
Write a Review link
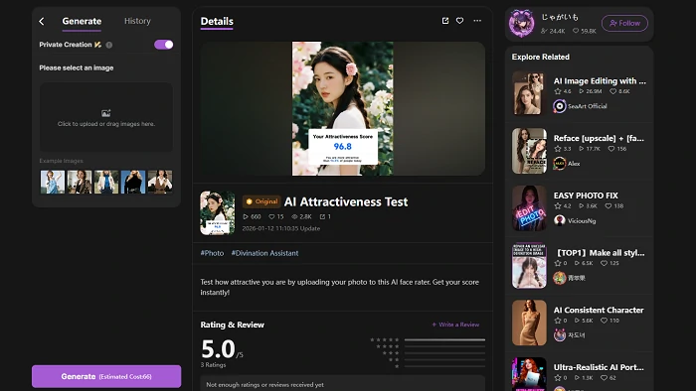[x=455, y=325]
